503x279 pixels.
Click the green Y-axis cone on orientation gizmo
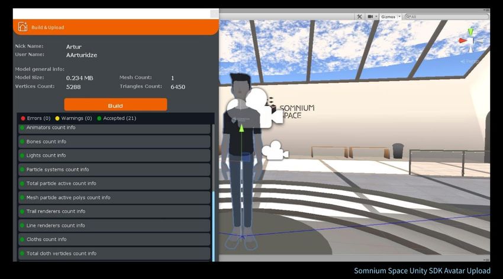coord(470,32)
